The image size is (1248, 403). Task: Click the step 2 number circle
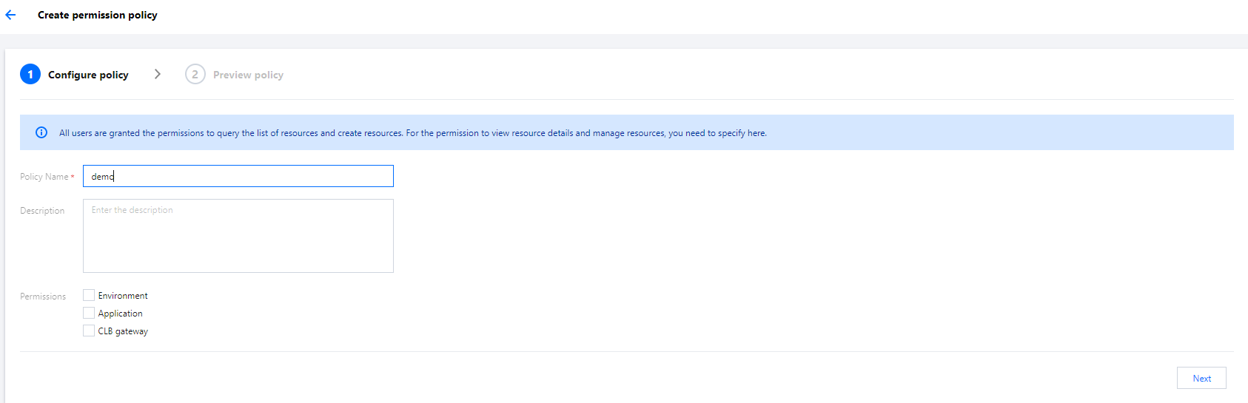[x=195, y=75]
